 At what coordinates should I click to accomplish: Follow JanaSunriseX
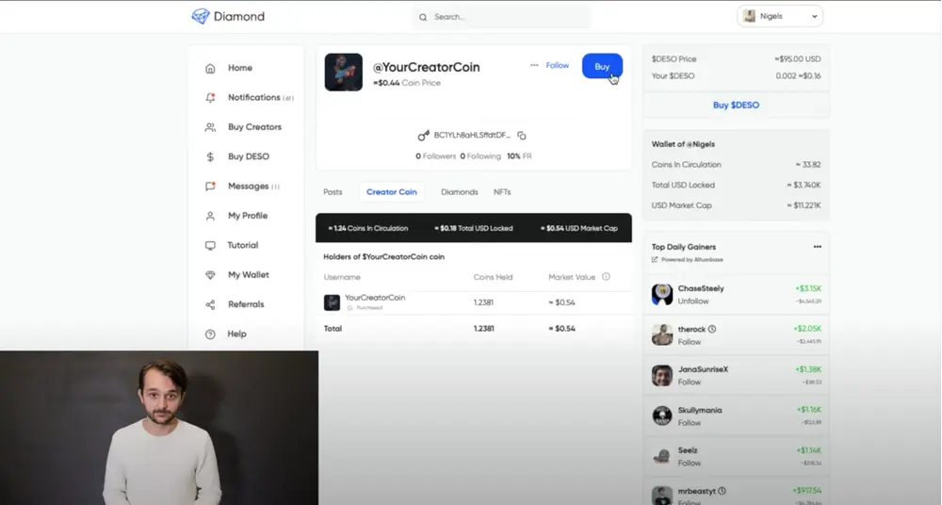click(690, 382)
